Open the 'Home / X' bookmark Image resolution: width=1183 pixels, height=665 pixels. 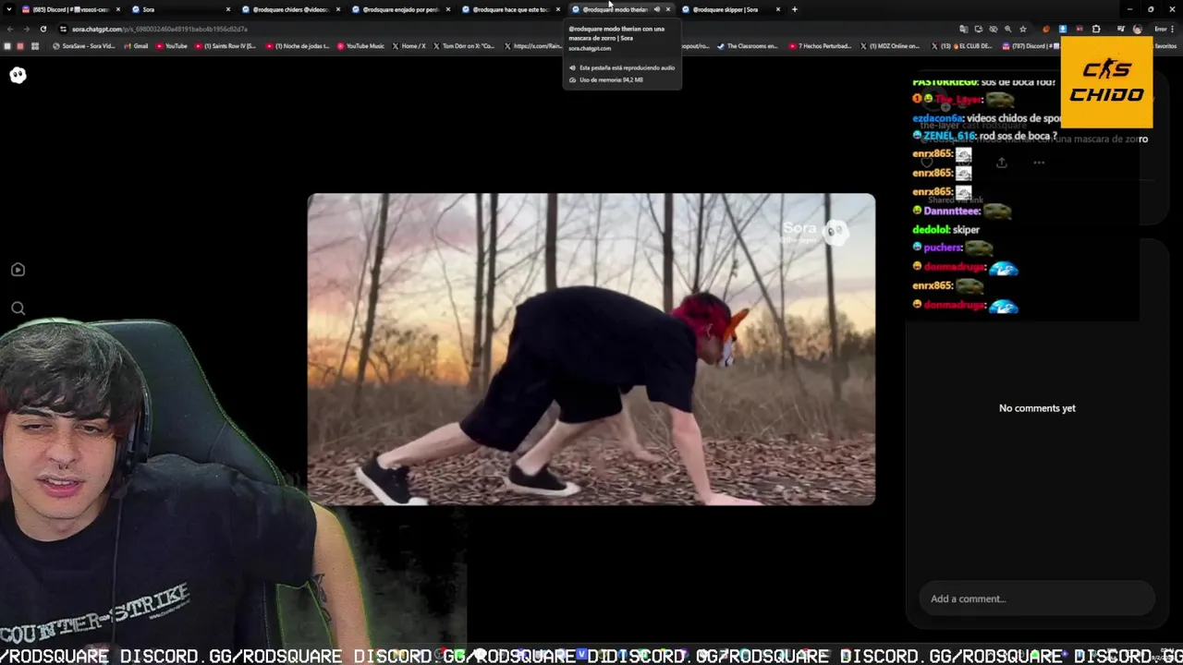coord(409,45)
